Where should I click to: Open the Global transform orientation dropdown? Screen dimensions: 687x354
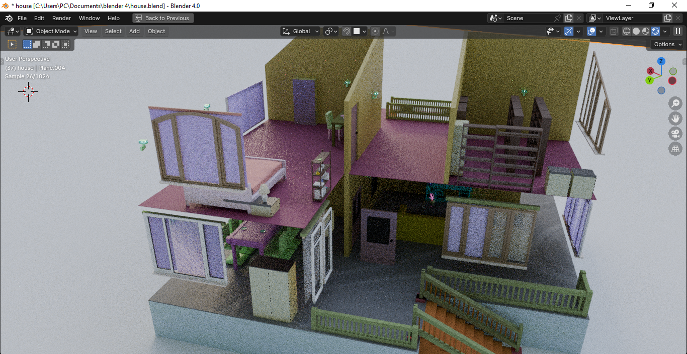pos(300,31)
